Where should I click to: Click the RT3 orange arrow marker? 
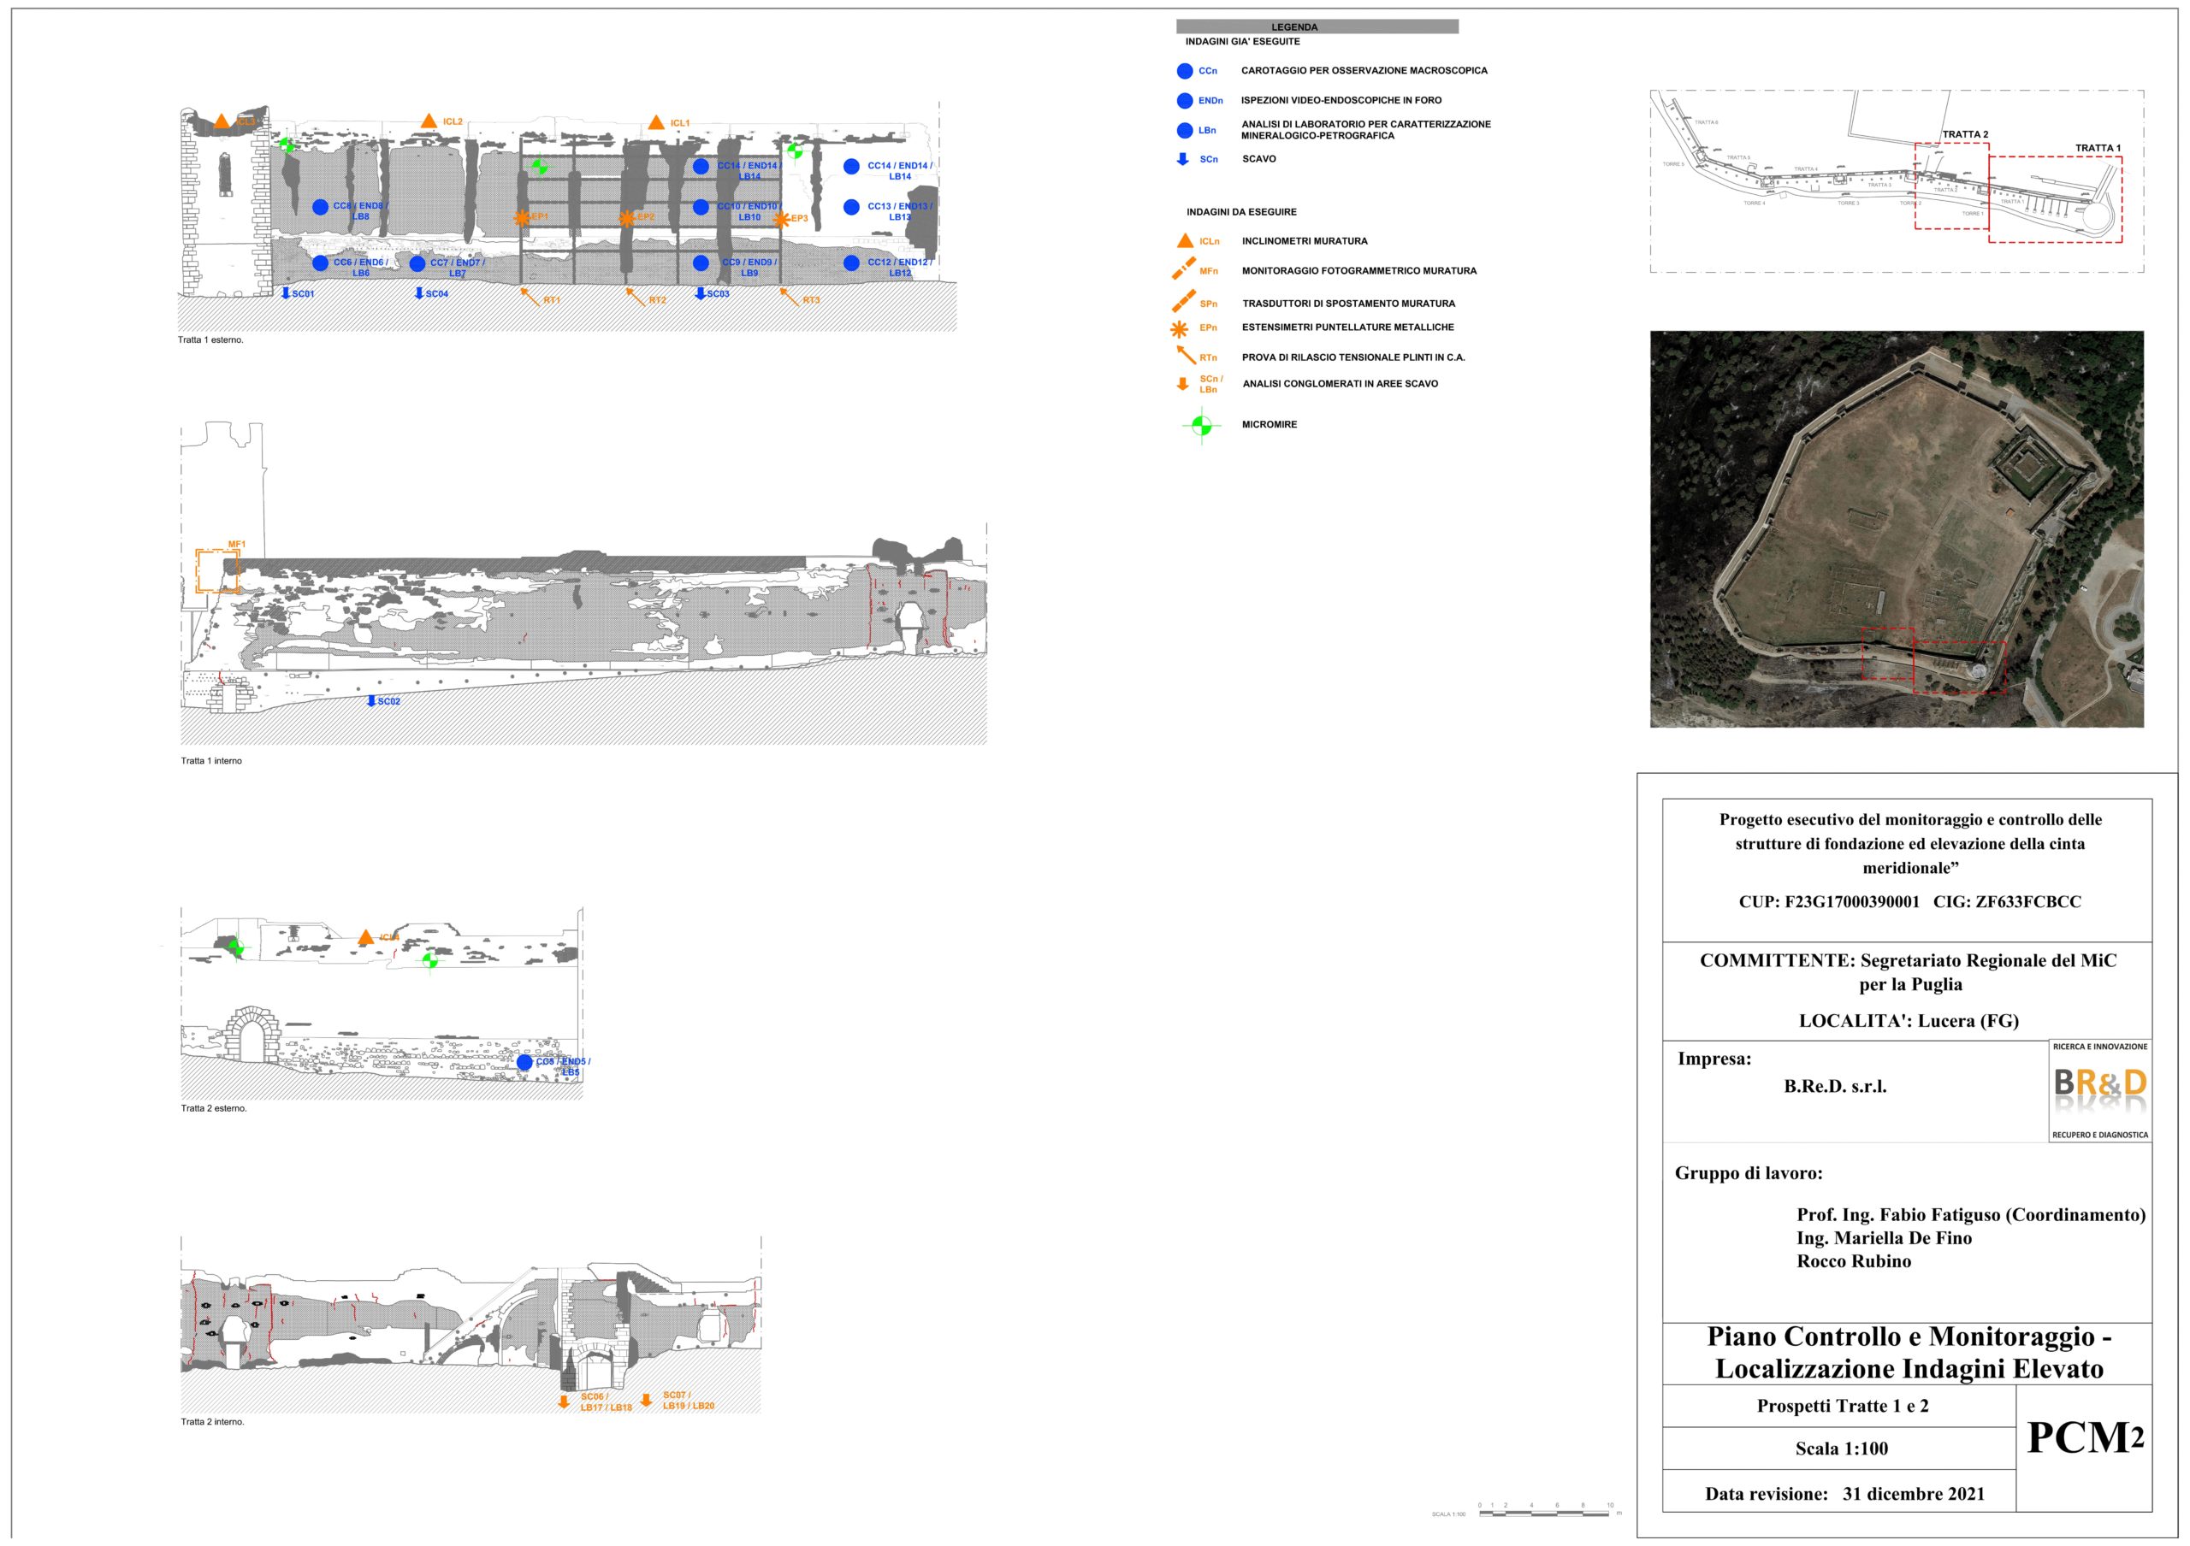point(789,297)
